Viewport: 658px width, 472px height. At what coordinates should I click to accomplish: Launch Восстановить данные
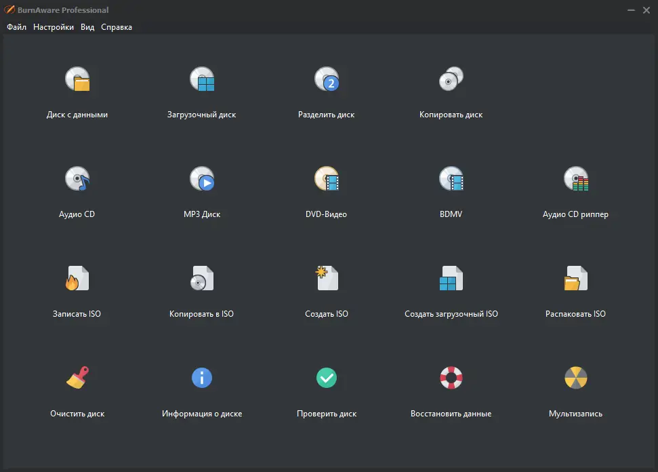coord(451,391)
